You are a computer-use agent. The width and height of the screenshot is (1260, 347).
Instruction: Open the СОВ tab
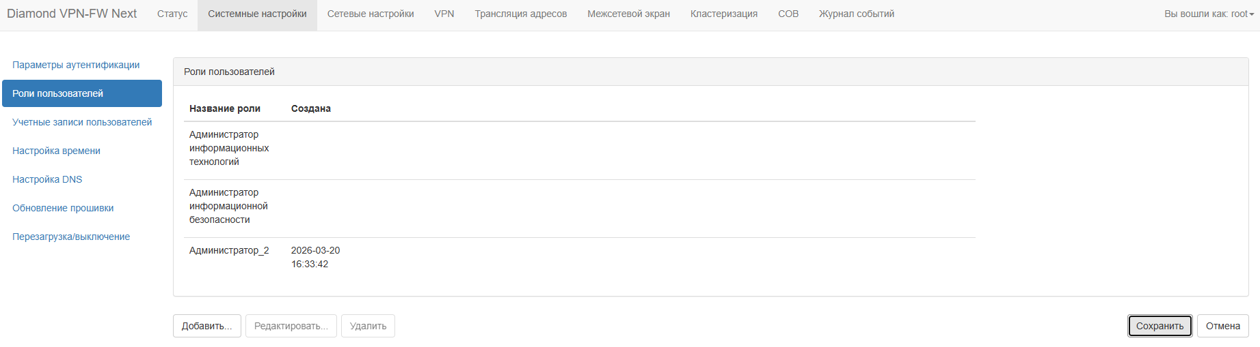[788, 14]
